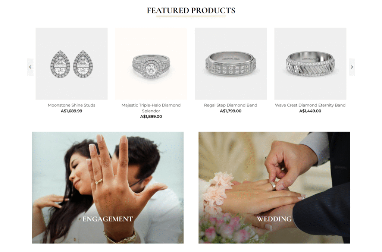Click the Regal Step Diamond Band title
The height and width of the screenshot is (252, 382).
(x=231, y=105)
